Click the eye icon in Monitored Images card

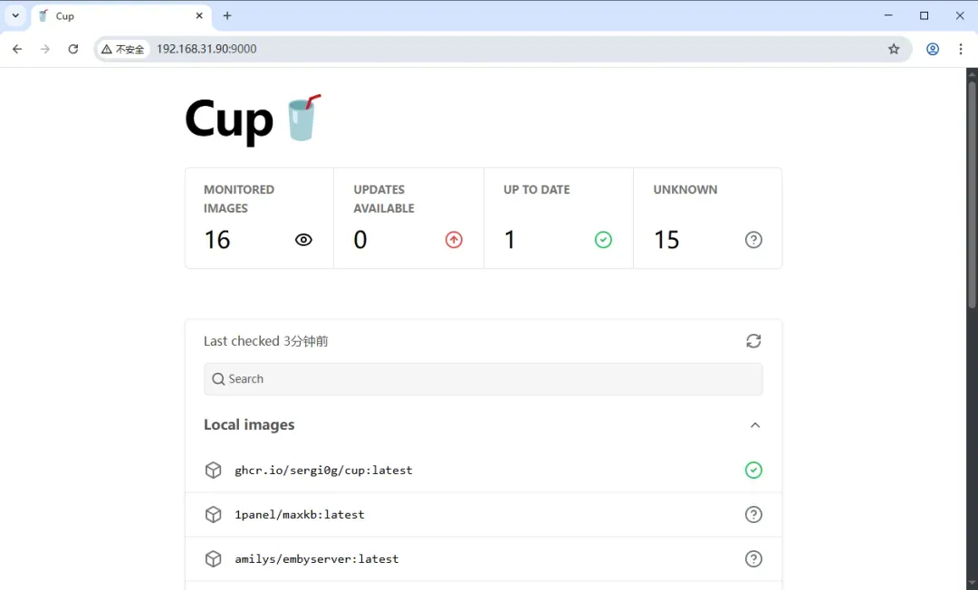(303, 240)
